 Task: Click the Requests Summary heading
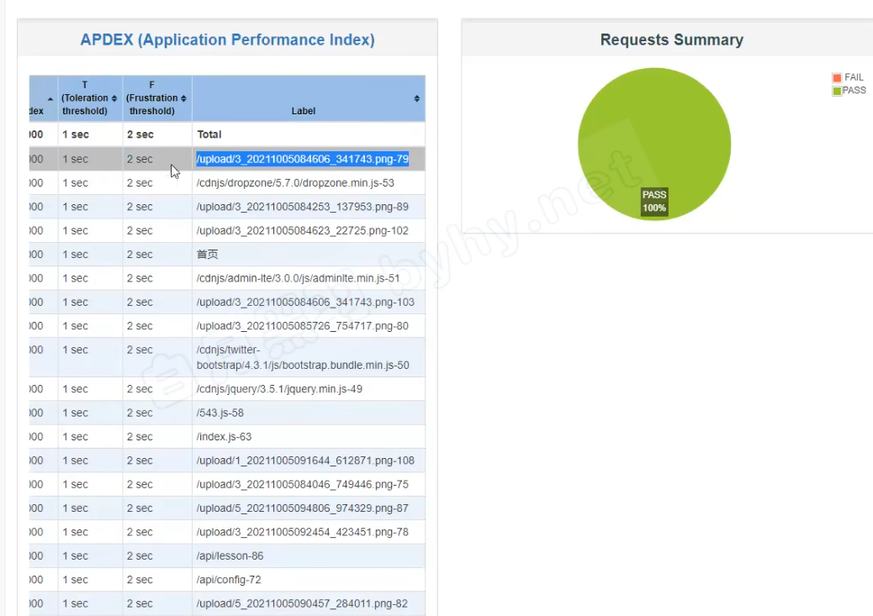point(671,39)
